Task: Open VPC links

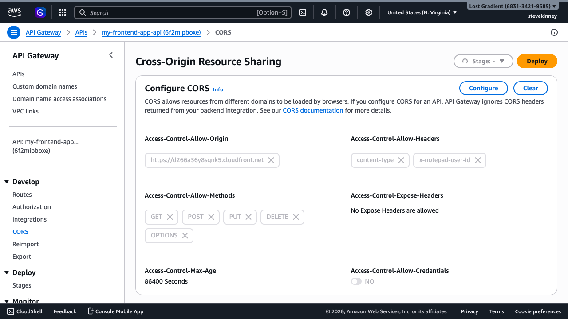Action: pos(25,111)
